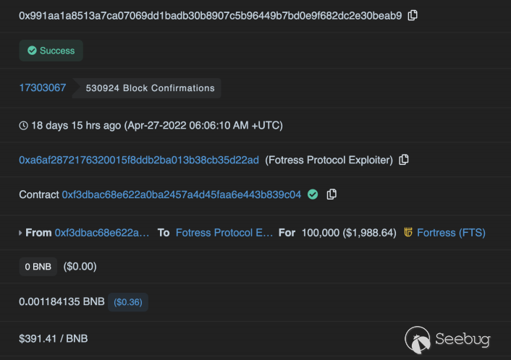Open contract 0xf3dbac68e622... link
The width and height of the screenshot is (511, 360).
pos(181,194)
